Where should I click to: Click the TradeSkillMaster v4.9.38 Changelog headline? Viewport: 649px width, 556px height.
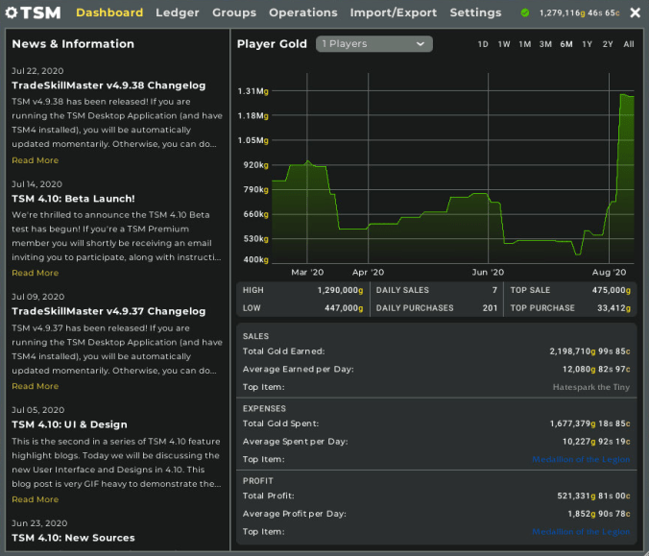108,85
